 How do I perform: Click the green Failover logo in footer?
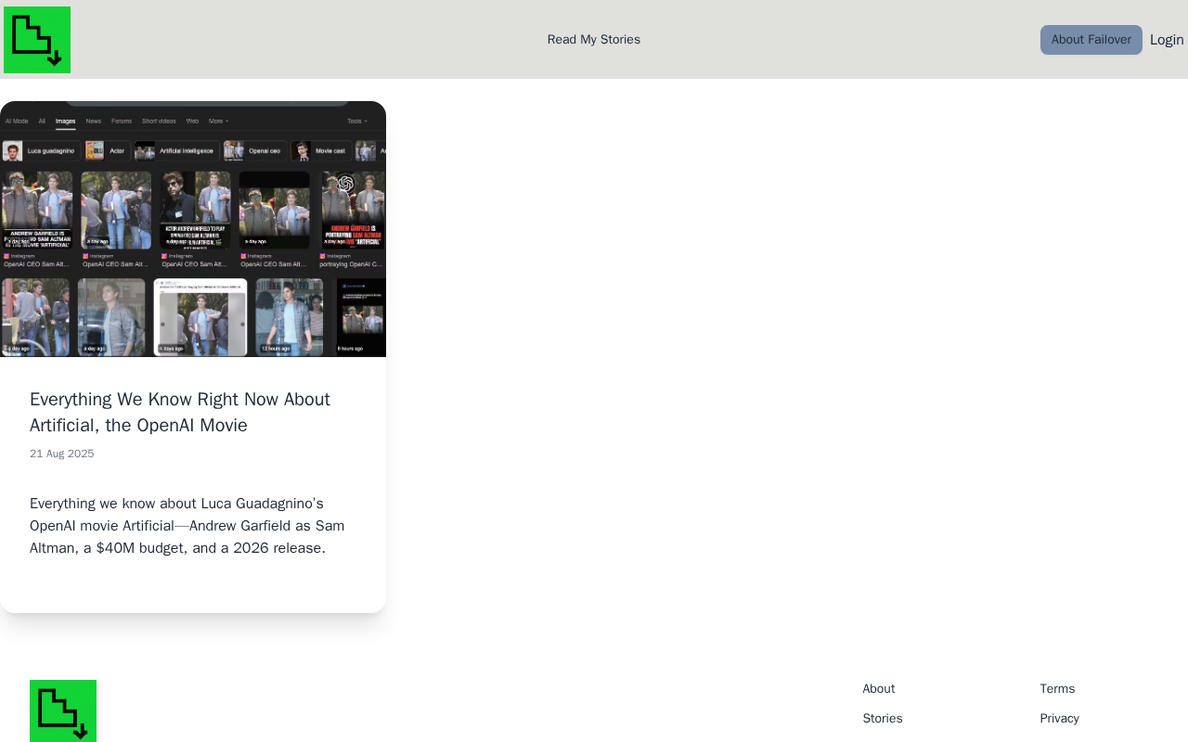(63, 711)
